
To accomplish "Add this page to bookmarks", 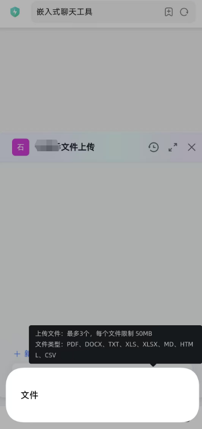I will point(169,12).
